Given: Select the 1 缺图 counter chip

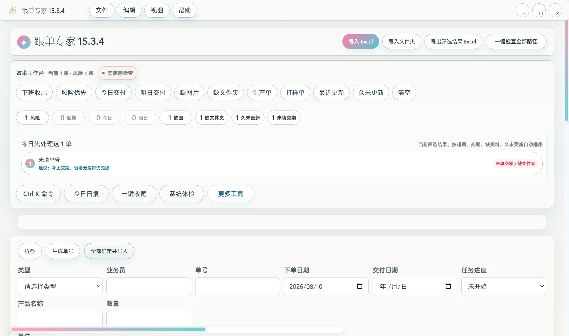Looking at the screenshot, I should click(x=176, y=118).
